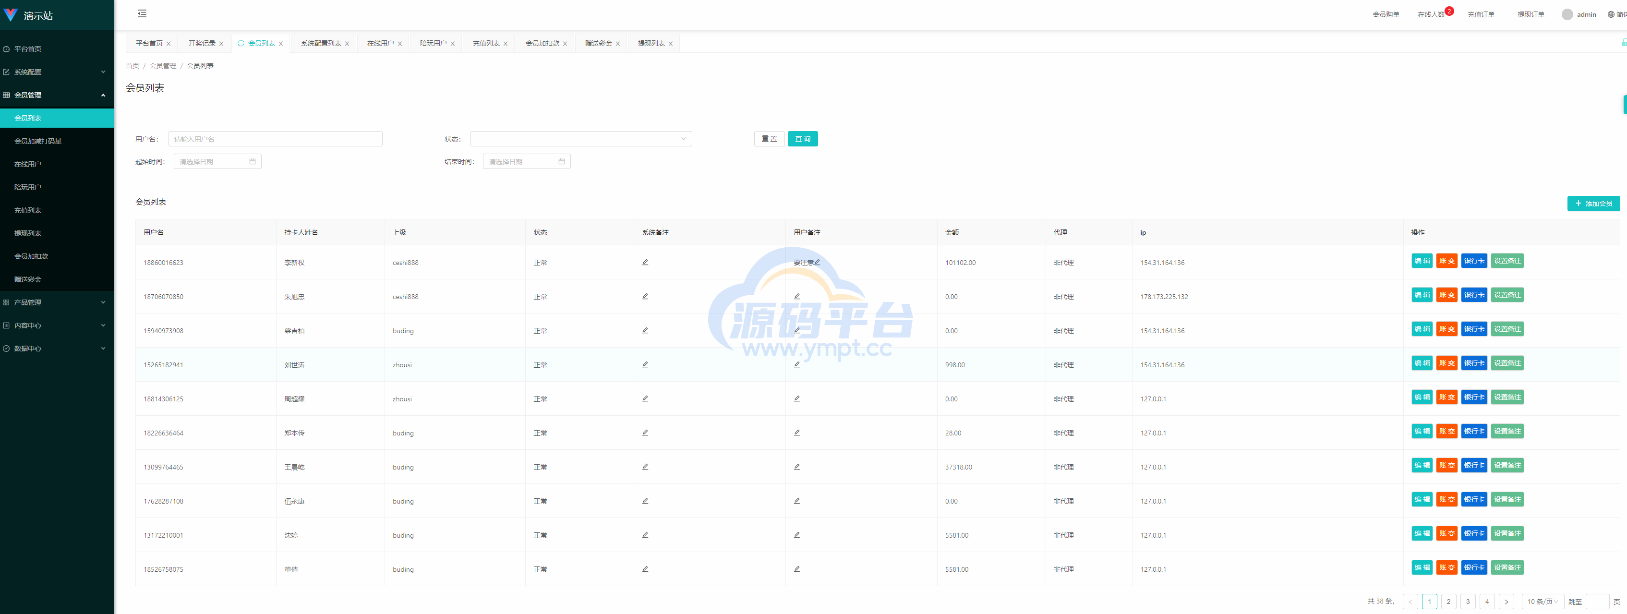Edit user remark pencil for 18814306125
Image resolution: width=1627 pixels, height=614 pixels.
[x=796, y=398]
